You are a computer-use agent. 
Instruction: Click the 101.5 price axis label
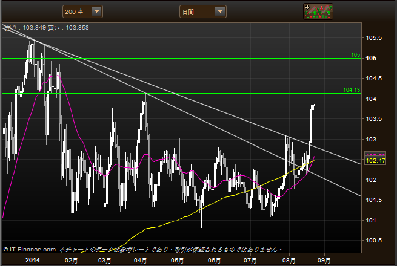pos(374,200)
